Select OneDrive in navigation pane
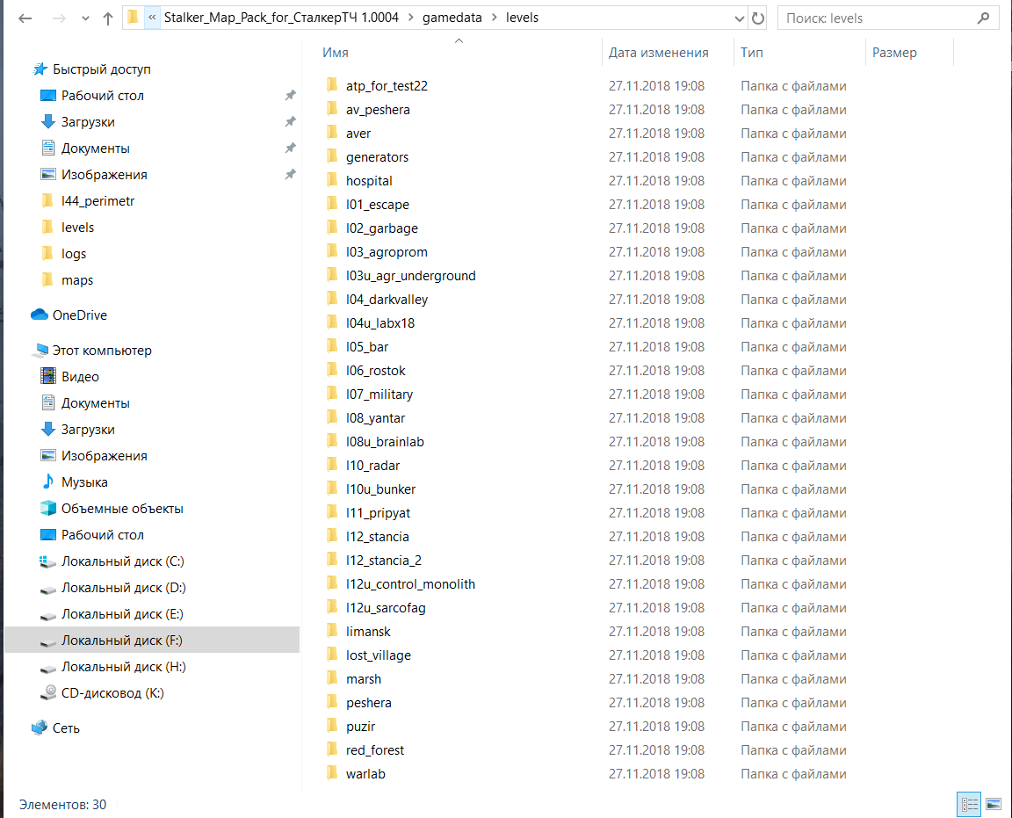This screenshot has width=1012, height=818. (79, 315)
